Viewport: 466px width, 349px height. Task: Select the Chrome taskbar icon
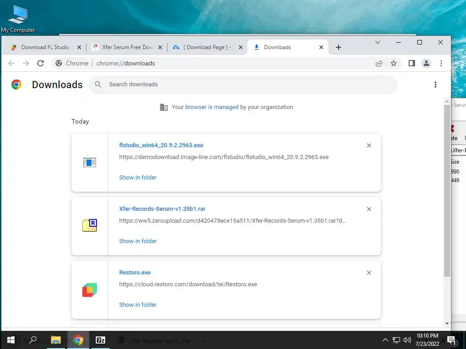[78, 340]
